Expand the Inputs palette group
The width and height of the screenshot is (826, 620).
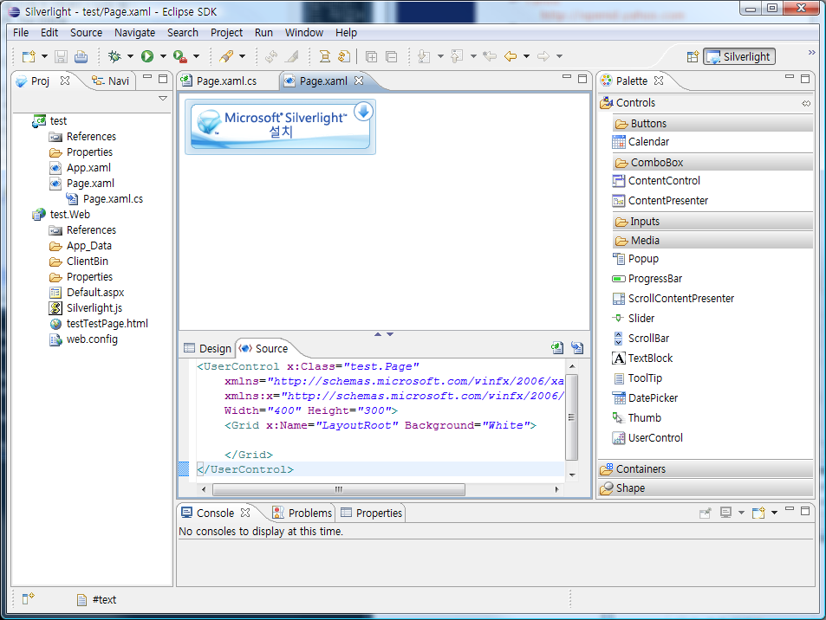[x=713, y=222]
